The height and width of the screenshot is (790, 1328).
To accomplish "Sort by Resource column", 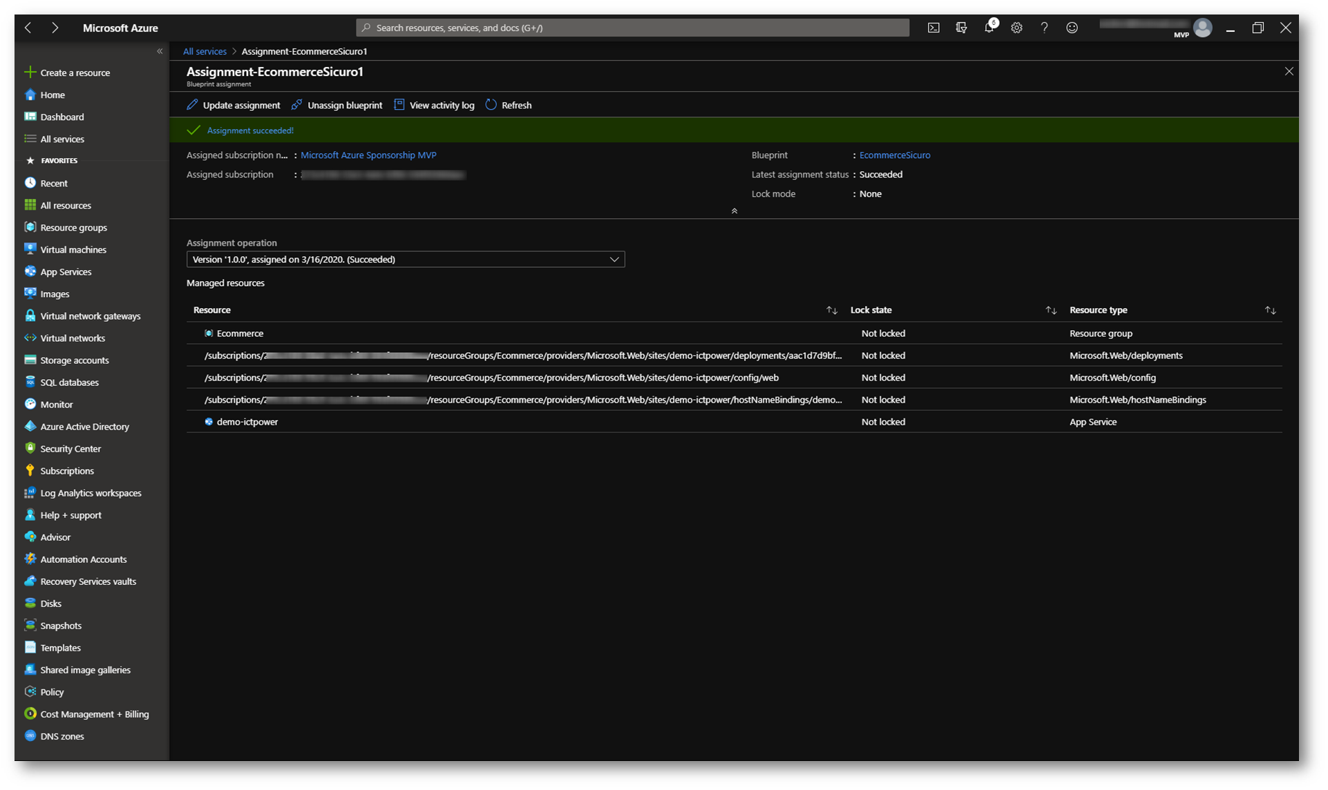I will click(x=832, y=310).
